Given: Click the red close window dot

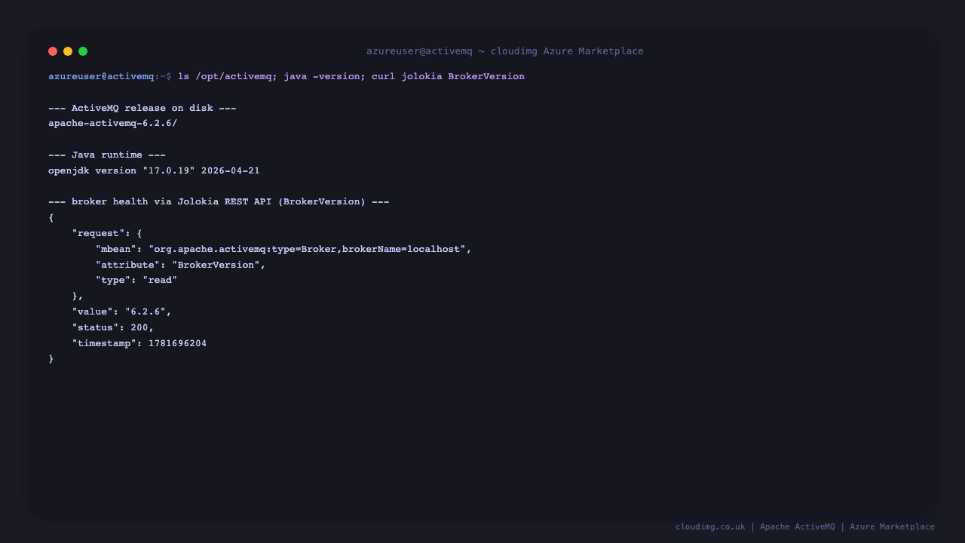Looking at the screenshot, I should tap(53, 51).
